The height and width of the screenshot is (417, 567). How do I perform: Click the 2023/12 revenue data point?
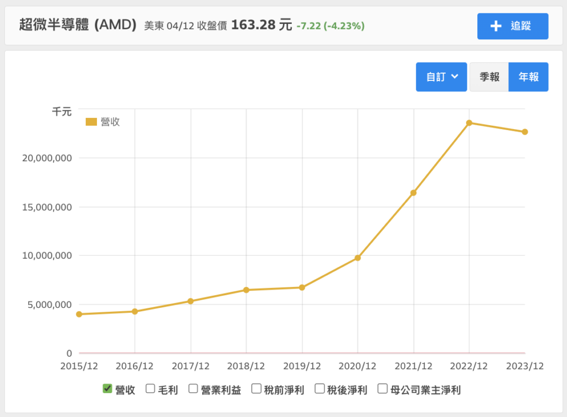pos(525,132)
